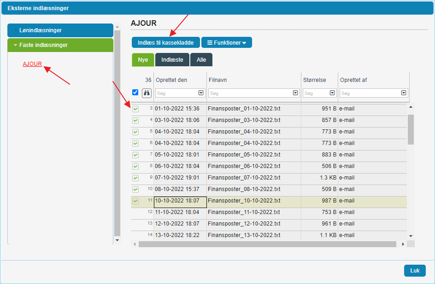Viewport: 435px width, 284px height.
Task: Uncheck checkbox for Finansposter_06-10-2022.txt
Action: tap(135, 167)
